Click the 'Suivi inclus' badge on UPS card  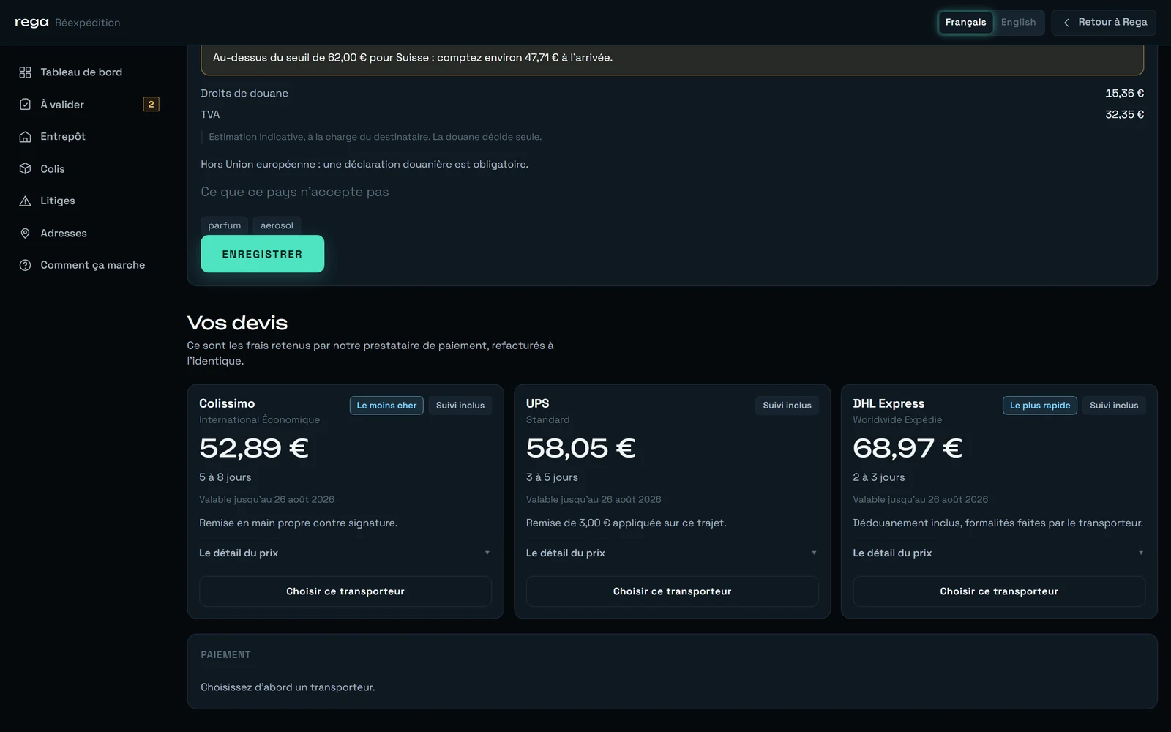pyautogui.click(x=787, y=406)
